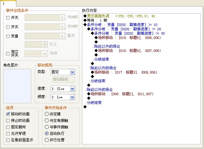
Task: Select the 更改画面色调 command line
Action: click(119, 16)
